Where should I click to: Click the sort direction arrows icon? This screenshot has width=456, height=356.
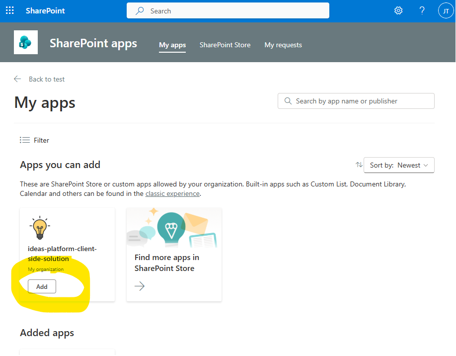(359, 165)
